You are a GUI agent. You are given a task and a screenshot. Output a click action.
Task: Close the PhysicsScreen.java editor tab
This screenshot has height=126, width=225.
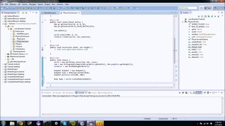coord(79,13)
